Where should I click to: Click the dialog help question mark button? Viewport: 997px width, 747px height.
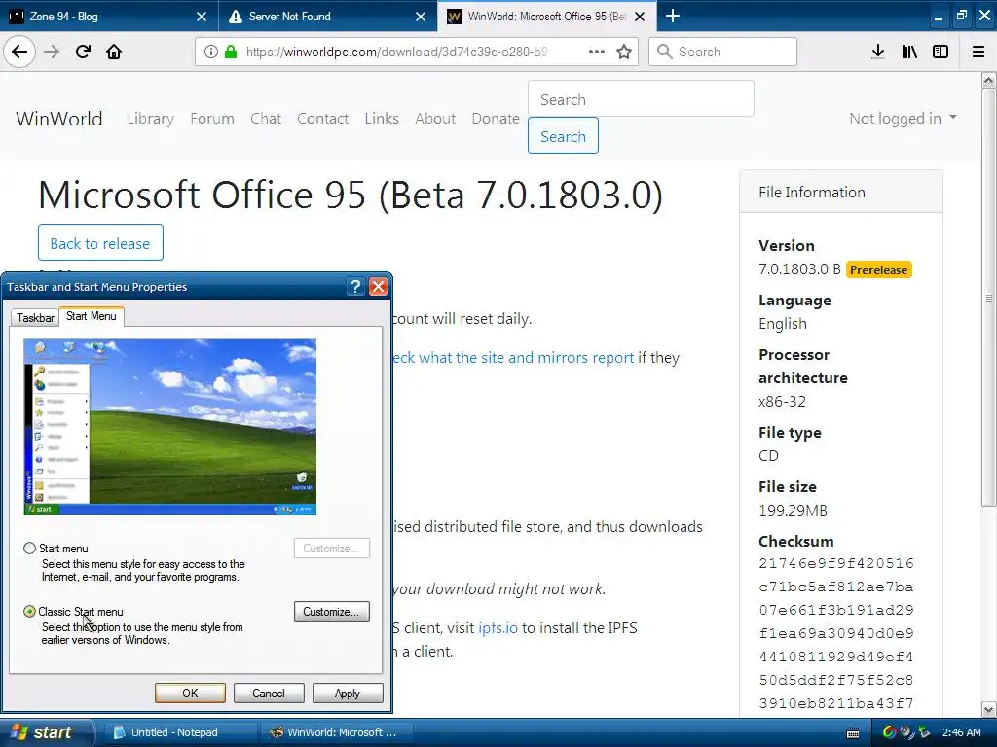point(356,287)
